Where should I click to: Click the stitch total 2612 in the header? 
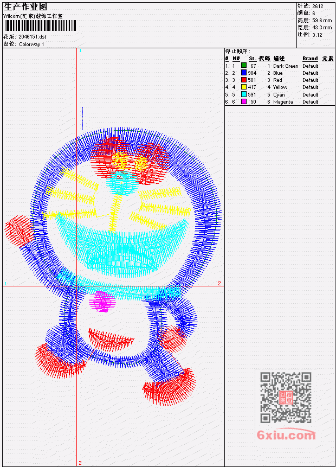click(318, 6)
